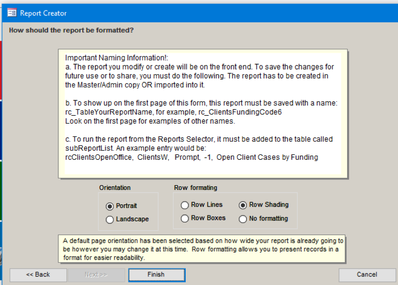Click the Row formating group label
The height and width of the screenshot is (285, 398).
click(x=195, y=188)
